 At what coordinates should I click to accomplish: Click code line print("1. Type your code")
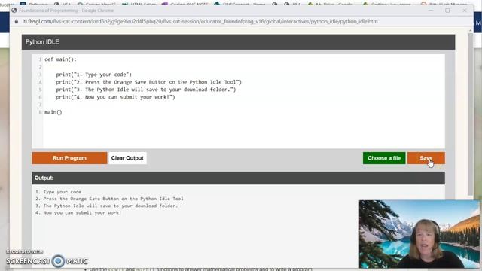tap(93, 75)
